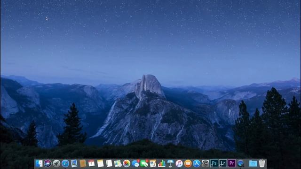Open the Calendar icon
301x169 pixels.
coord(92,163)
